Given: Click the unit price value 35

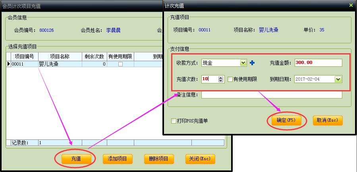Looking at the screenshot, I should pyautogui.click(x=322, y=30).
